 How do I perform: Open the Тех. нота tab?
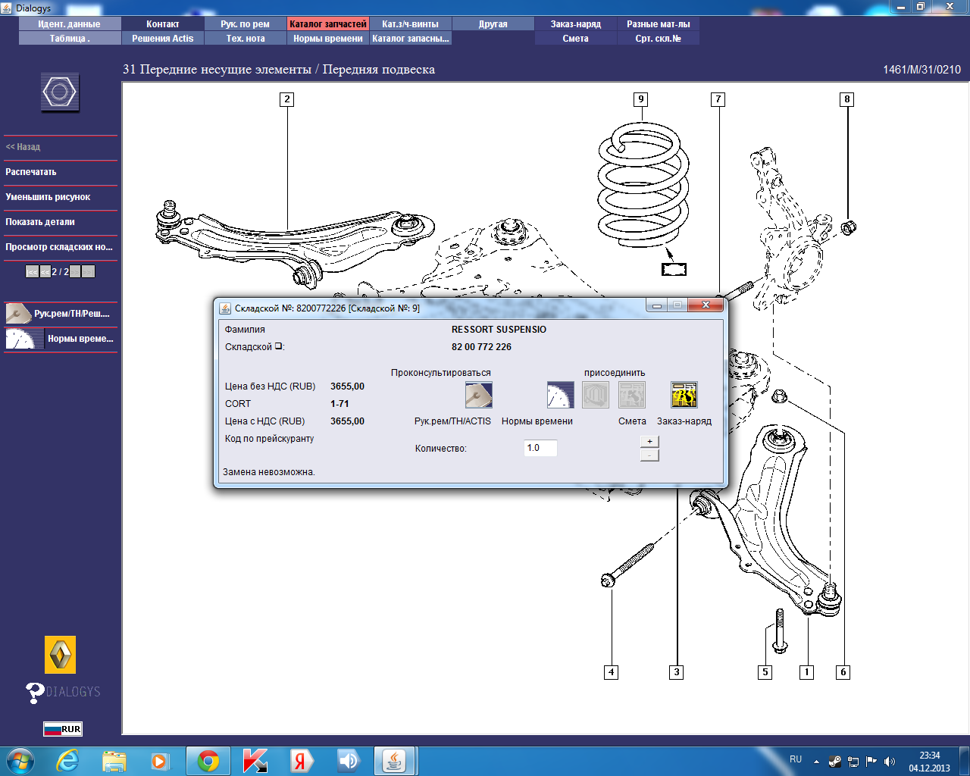(x=246, y=39)
